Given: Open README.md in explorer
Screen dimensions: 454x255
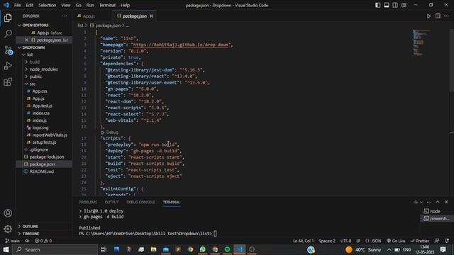Looking at the screenshot, I should [x=41, y=171].
